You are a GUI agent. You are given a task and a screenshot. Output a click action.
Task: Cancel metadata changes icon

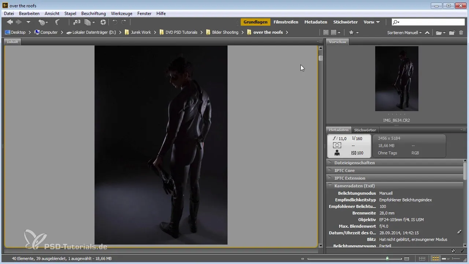coord(453,251)
